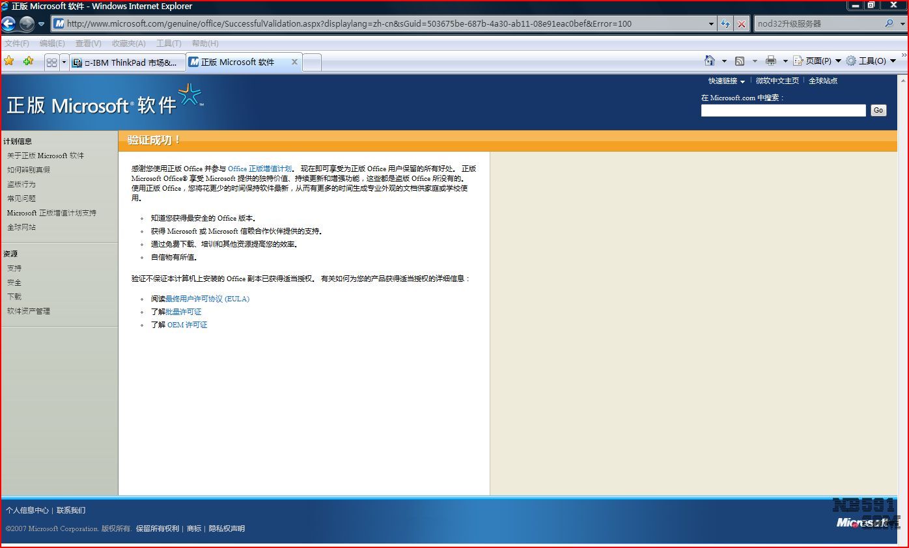Open the Office 正版增值计划 link

259,169
